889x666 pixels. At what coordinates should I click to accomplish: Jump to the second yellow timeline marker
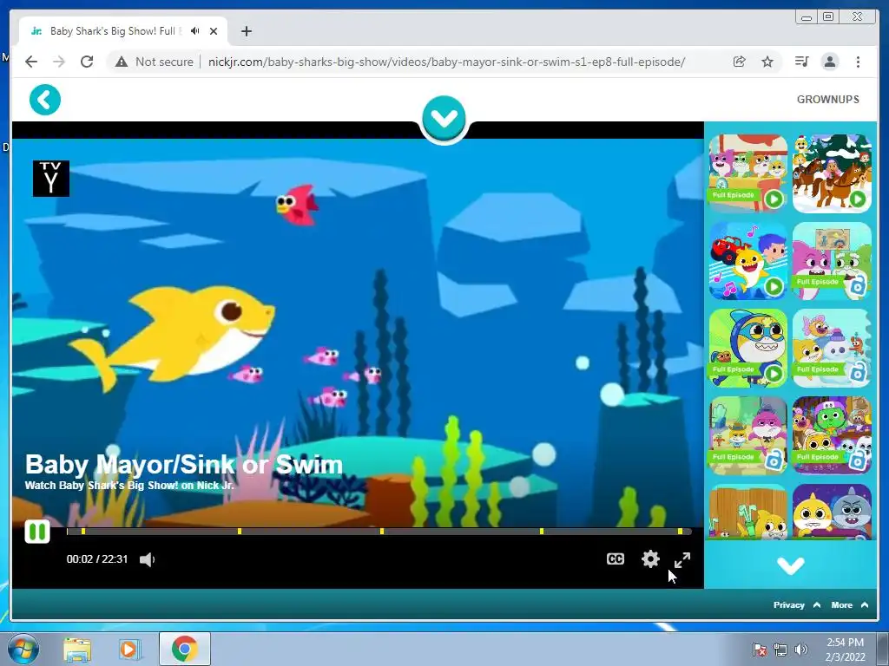pos(240,532)
